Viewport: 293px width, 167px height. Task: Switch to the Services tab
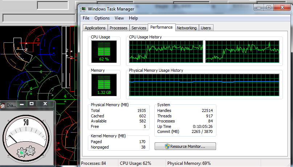[139, 28]
